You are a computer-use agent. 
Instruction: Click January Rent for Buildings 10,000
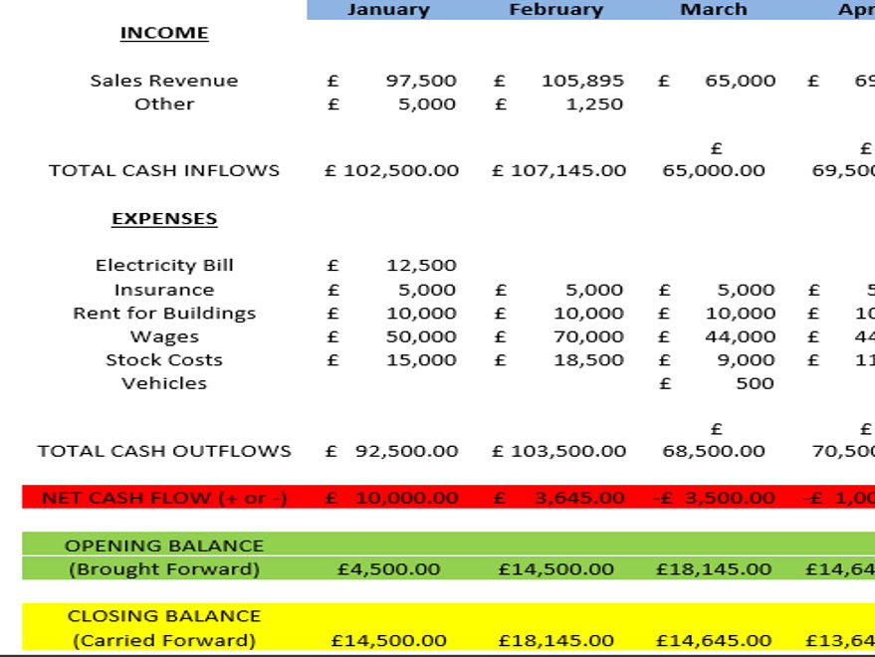click(421, 314)
